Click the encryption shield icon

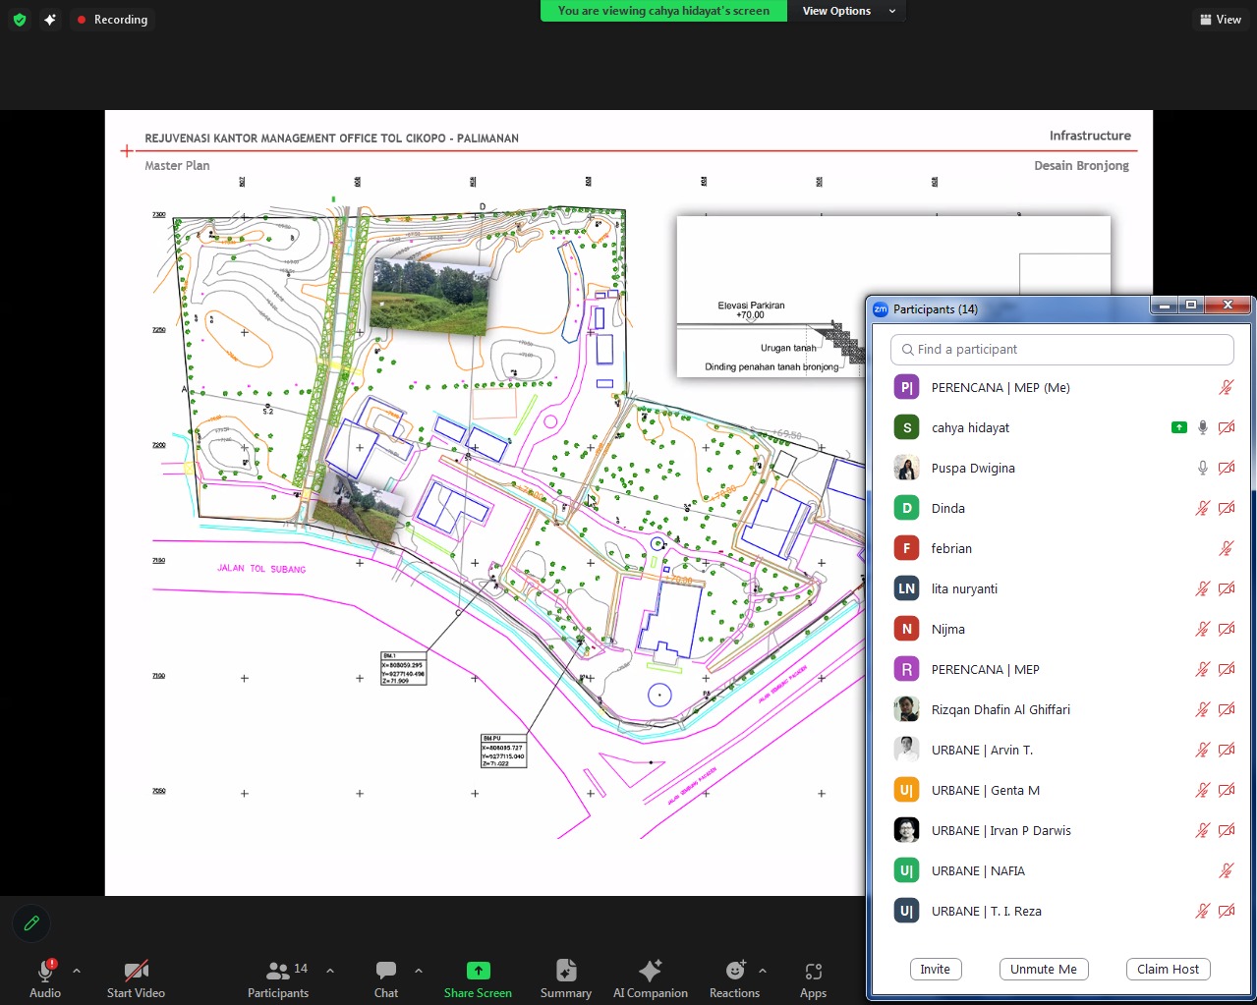(x=19, y=20)
